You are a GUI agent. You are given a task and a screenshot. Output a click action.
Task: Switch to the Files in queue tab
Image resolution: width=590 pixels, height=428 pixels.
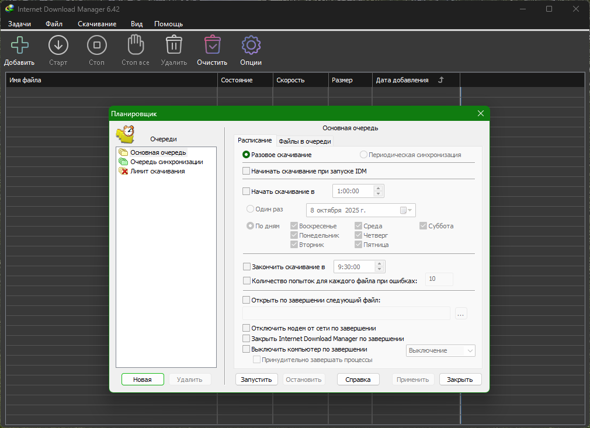pos(304,141)
